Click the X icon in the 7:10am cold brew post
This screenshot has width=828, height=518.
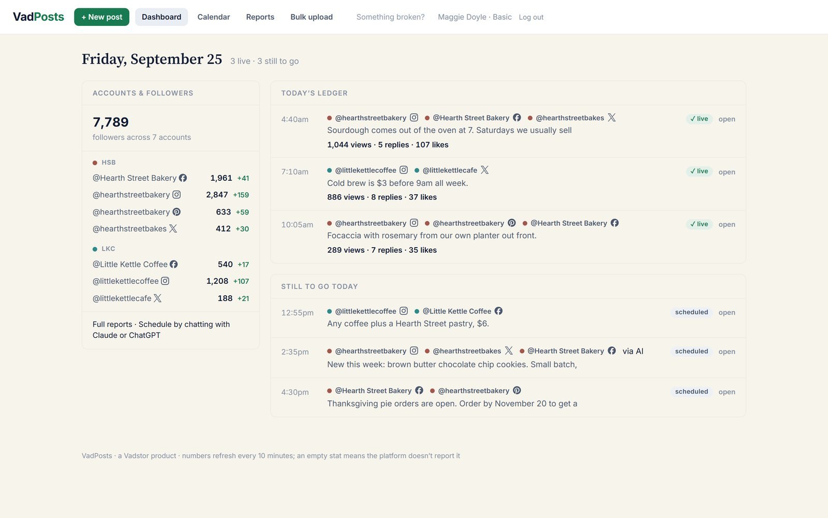pyautogui.click(x=485, y=170)
